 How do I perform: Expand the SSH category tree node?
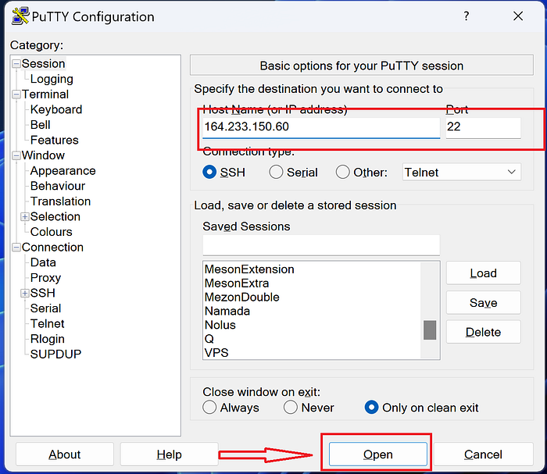(25, 293)
